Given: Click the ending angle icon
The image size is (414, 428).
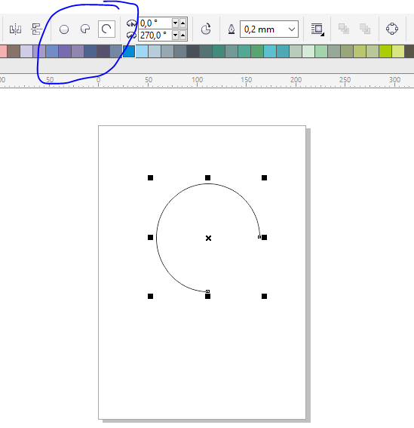Looking at the screenshot, I should 132,35.
